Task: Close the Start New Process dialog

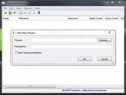Action: click(110, 32)
